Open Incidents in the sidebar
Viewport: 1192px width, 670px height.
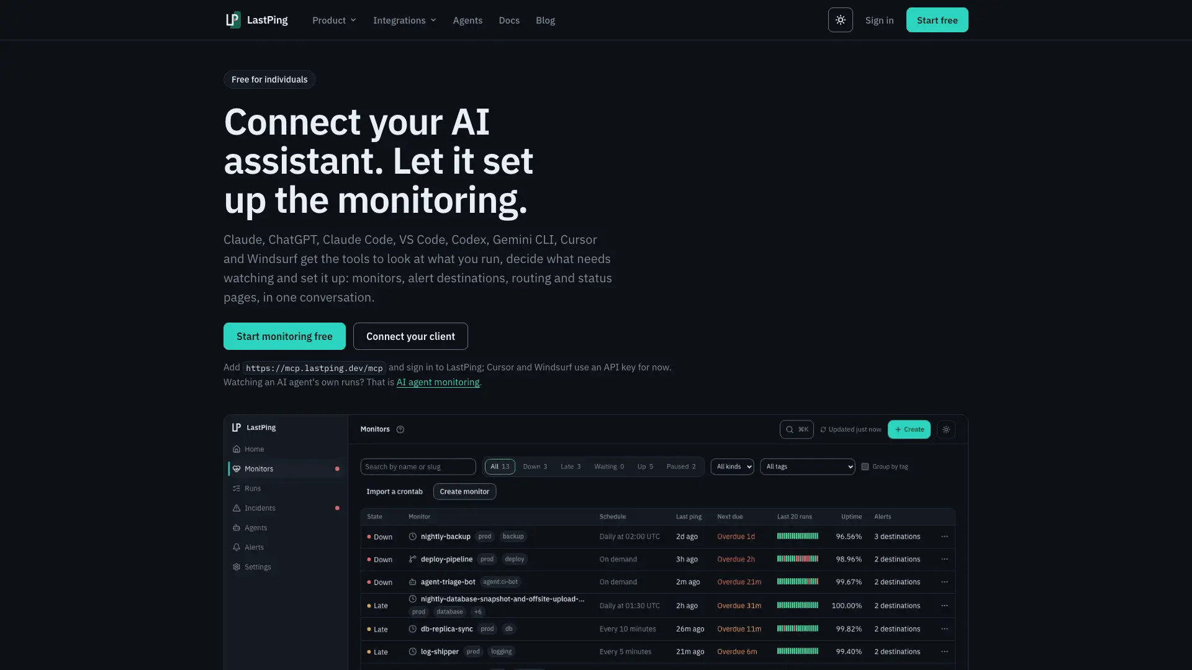tap(286, 508)
